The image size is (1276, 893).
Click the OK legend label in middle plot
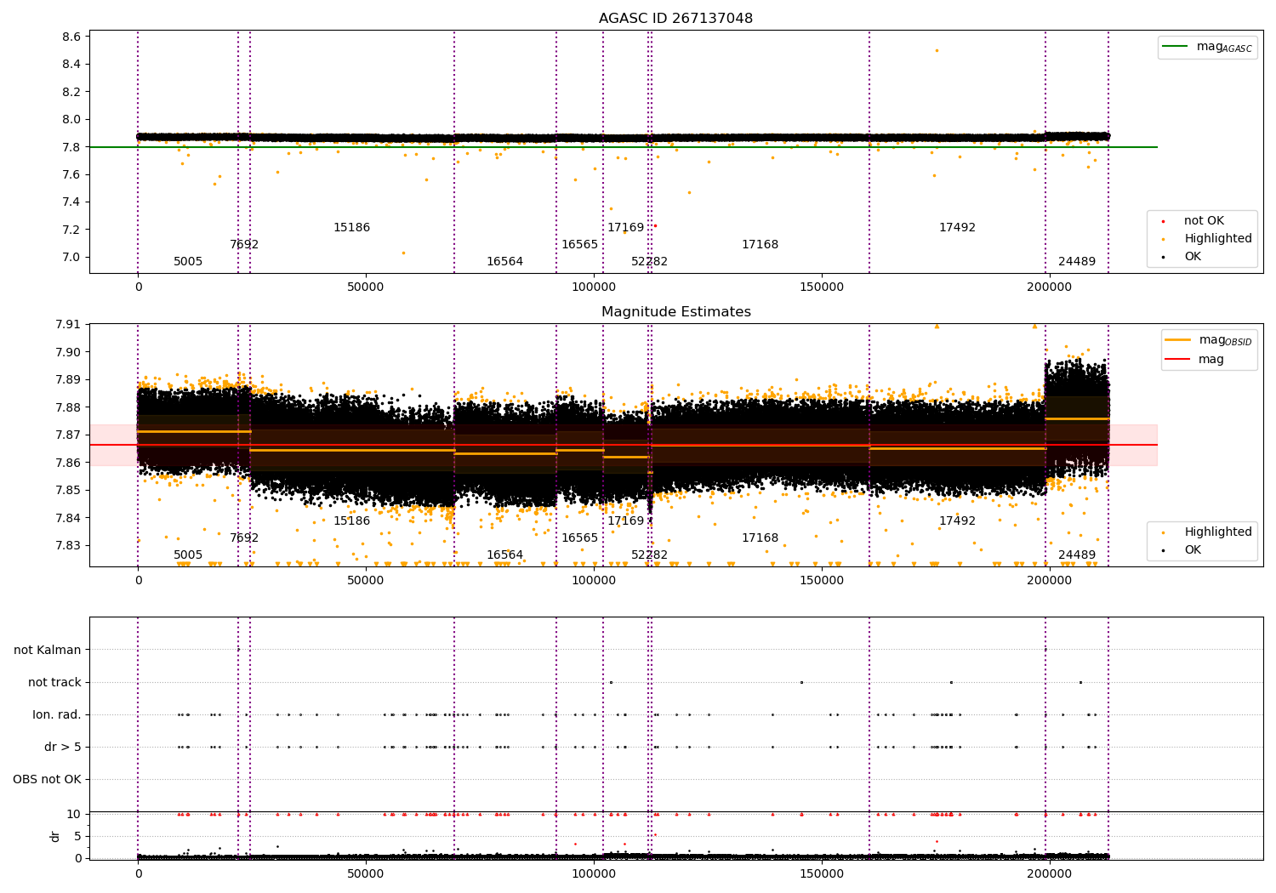click(1193, 550)
